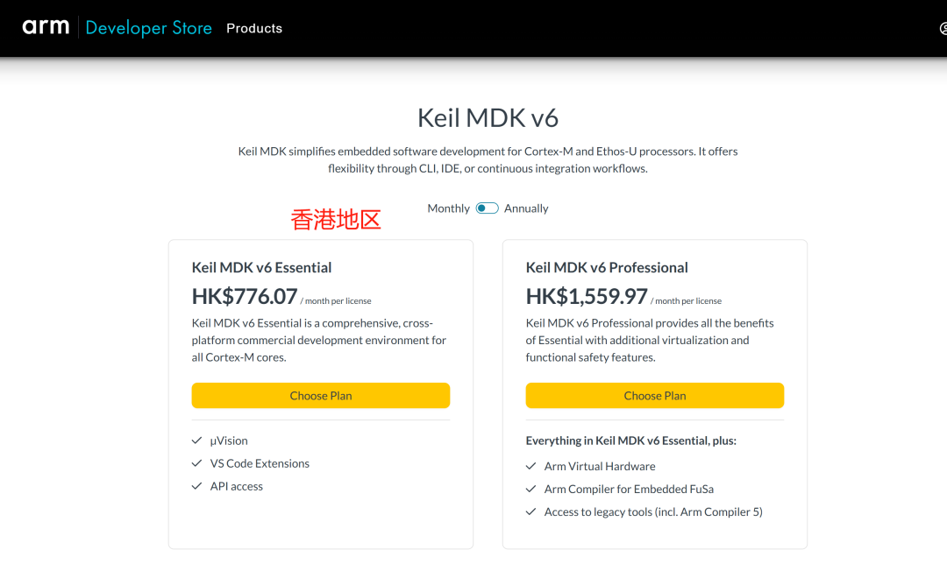This screenshot has height=564, width=947.
Task: Open the Products menu
Action: pos(254,28)
